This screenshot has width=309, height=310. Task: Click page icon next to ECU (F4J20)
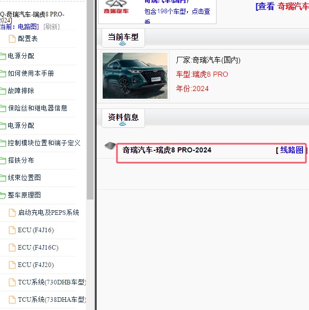click(x=12, y=265)
